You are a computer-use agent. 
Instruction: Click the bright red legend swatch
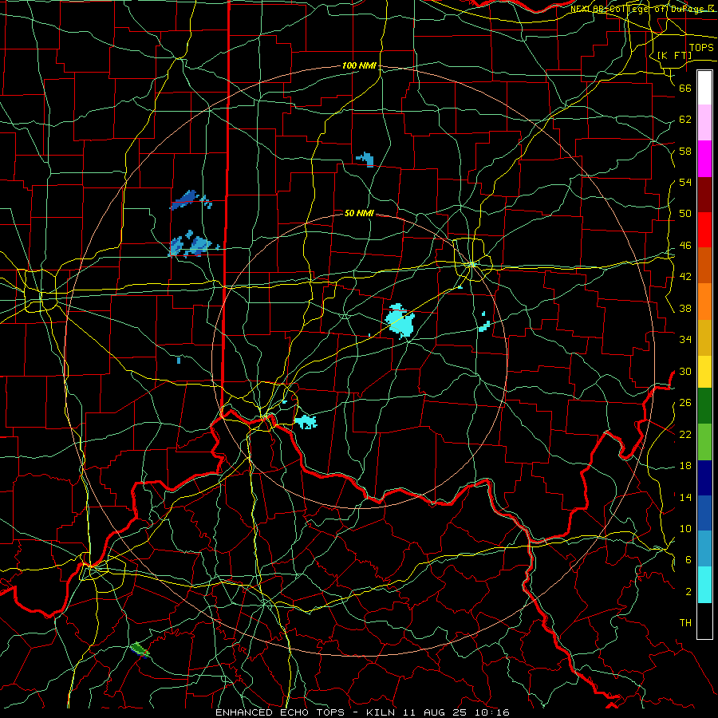pos(704,230)
